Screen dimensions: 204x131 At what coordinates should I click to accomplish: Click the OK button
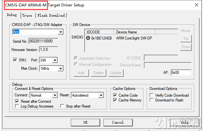click(x=86, y=122)
